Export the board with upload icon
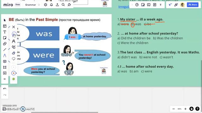This screenshot has height=113, width=202. (x=57, y=5)
